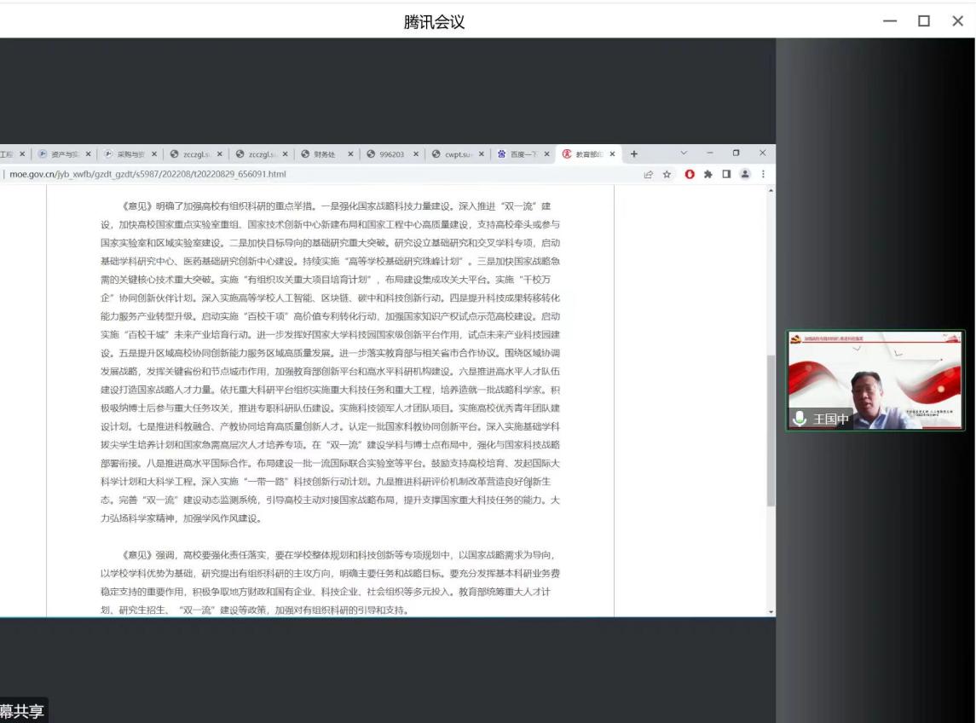
Task: Expand the tab search chevron
Action: coord(683,153)
